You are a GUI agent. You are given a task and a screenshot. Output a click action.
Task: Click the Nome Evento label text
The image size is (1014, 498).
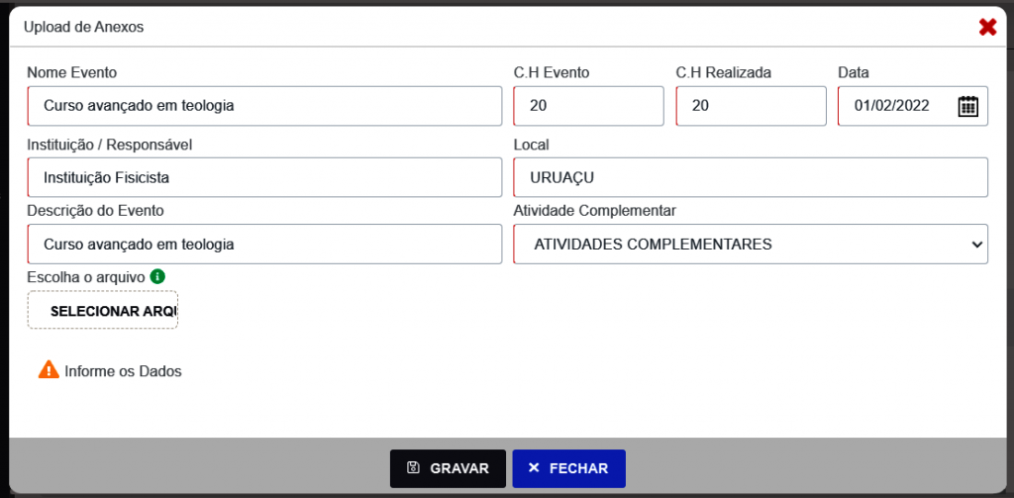(x=72, y=72)
